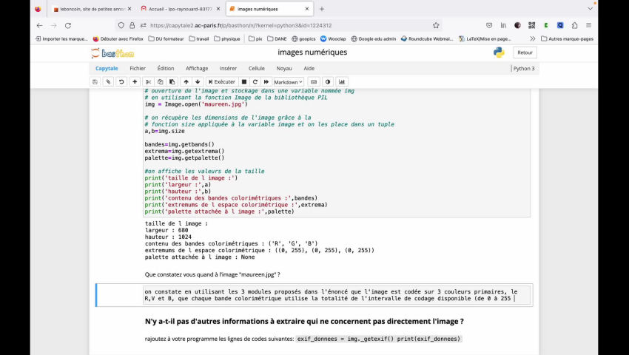The image size is (629, 355).
Task: Move the cell down with down arrow
Action: click(198, 81)
